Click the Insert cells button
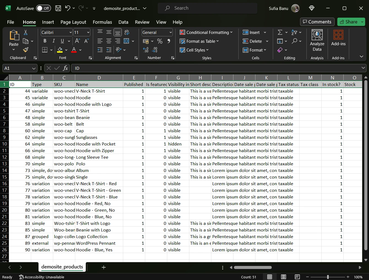Viewport: 369px width, 280px height. pyautogui.click(x=251, y=33)
